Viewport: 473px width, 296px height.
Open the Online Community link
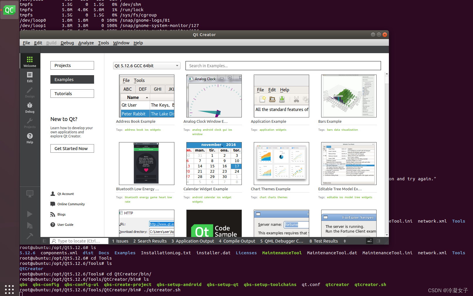pyautogui.click(x=71, y=204)
